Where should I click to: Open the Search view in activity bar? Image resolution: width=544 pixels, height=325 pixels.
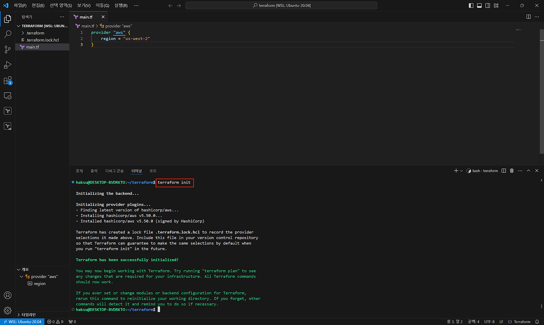pyautogui.click(x=8, y=34)
